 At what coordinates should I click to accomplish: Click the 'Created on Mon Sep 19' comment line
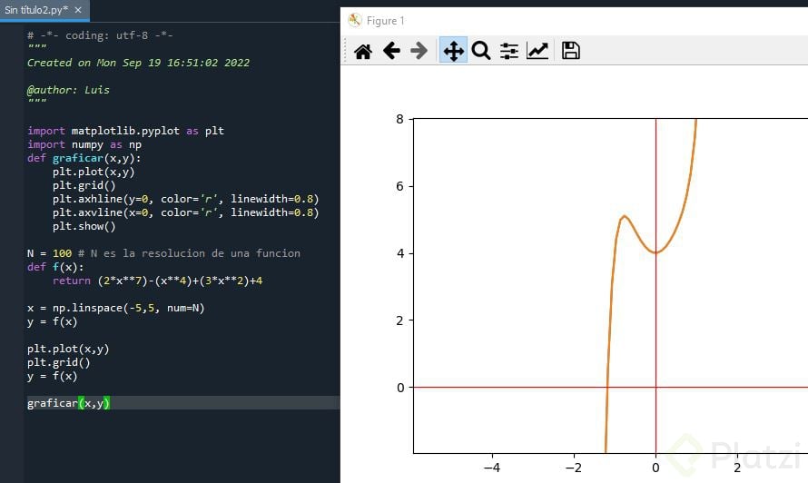click(x=138, y=63)
